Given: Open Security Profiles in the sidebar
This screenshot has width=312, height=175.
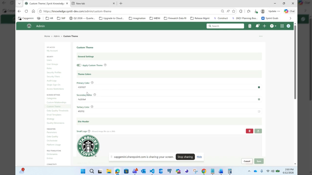Looking at the screenshot, I should coord(54,72).
